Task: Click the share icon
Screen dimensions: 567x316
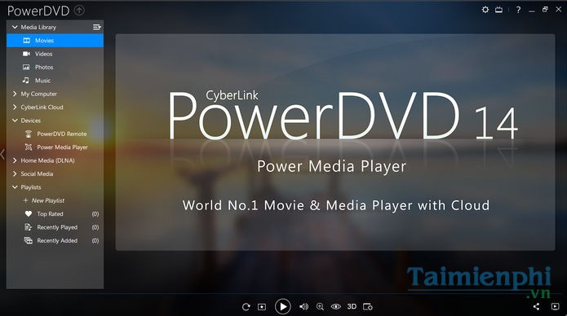Action: (x=536, y=306)
